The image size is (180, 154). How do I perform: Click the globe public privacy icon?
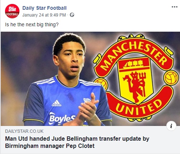tap(72, 15)
